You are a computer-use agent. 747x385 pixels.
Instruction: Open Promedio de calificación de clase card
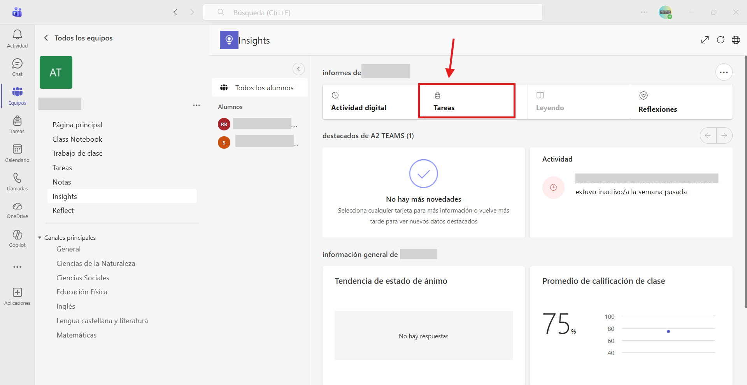tap(631, 325)
